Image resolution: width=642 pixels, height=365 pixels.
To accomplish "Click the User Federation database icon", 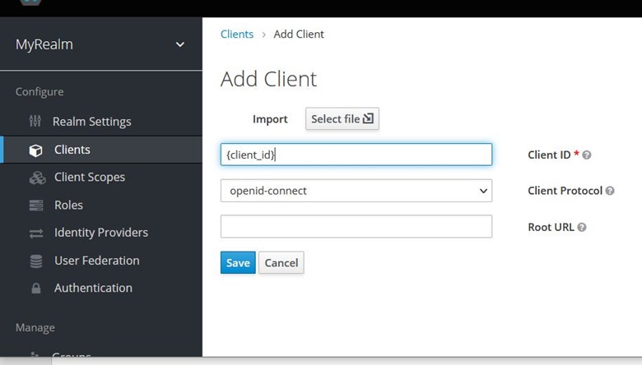I will (35, 261).
